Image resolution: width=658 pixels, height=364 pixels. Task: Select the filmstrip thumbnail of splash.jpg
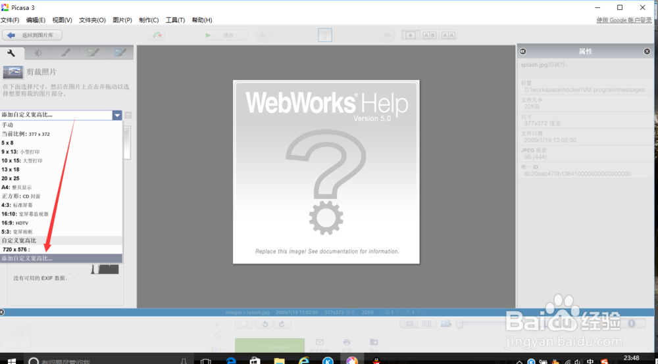325,35
